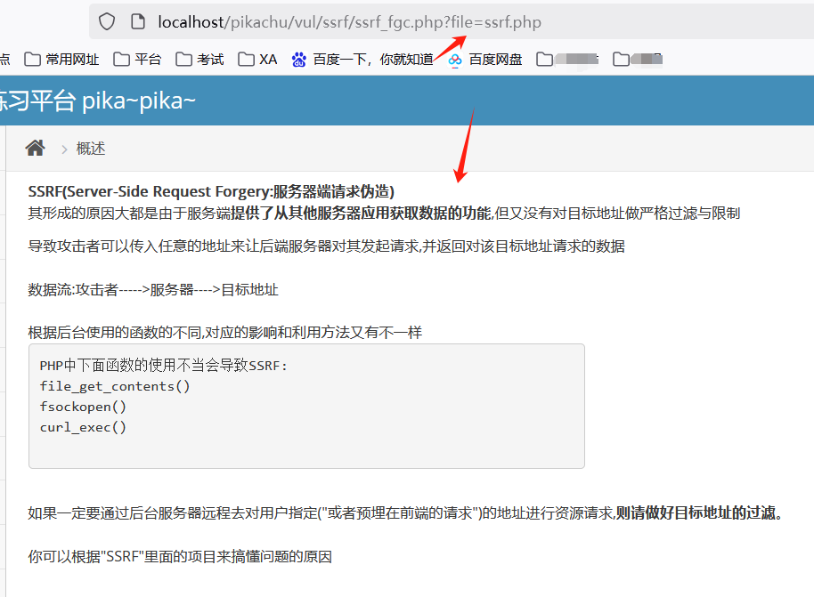Click the home icon in the breadcrumb
The image size is (814, 597).
(35, 147)
